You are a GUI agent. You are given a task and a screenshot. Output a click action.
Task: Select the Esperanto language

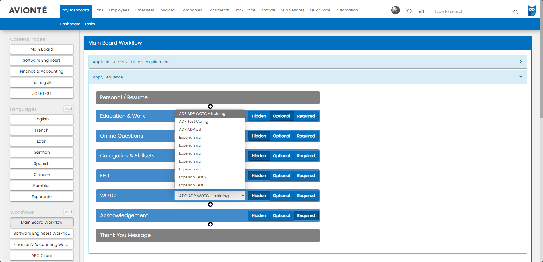(x=42, y=197)
